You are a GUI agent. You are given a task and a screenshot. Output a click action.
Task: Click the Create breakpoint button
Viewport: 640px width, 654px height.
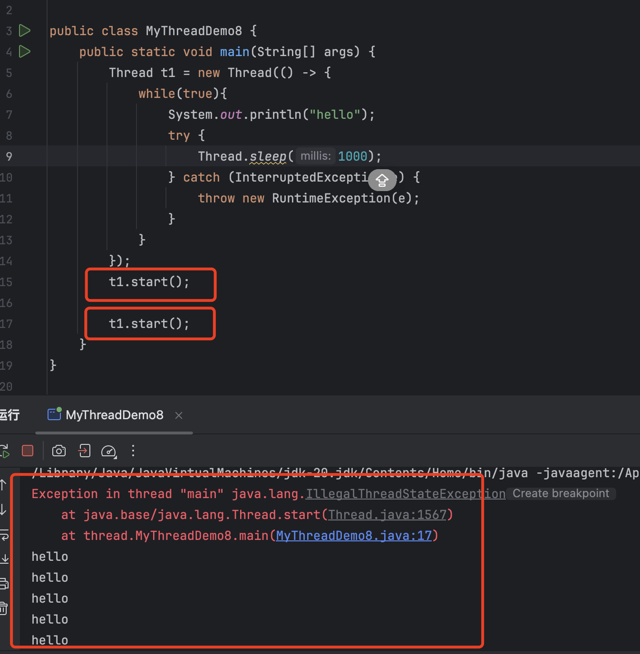[561, 493]
